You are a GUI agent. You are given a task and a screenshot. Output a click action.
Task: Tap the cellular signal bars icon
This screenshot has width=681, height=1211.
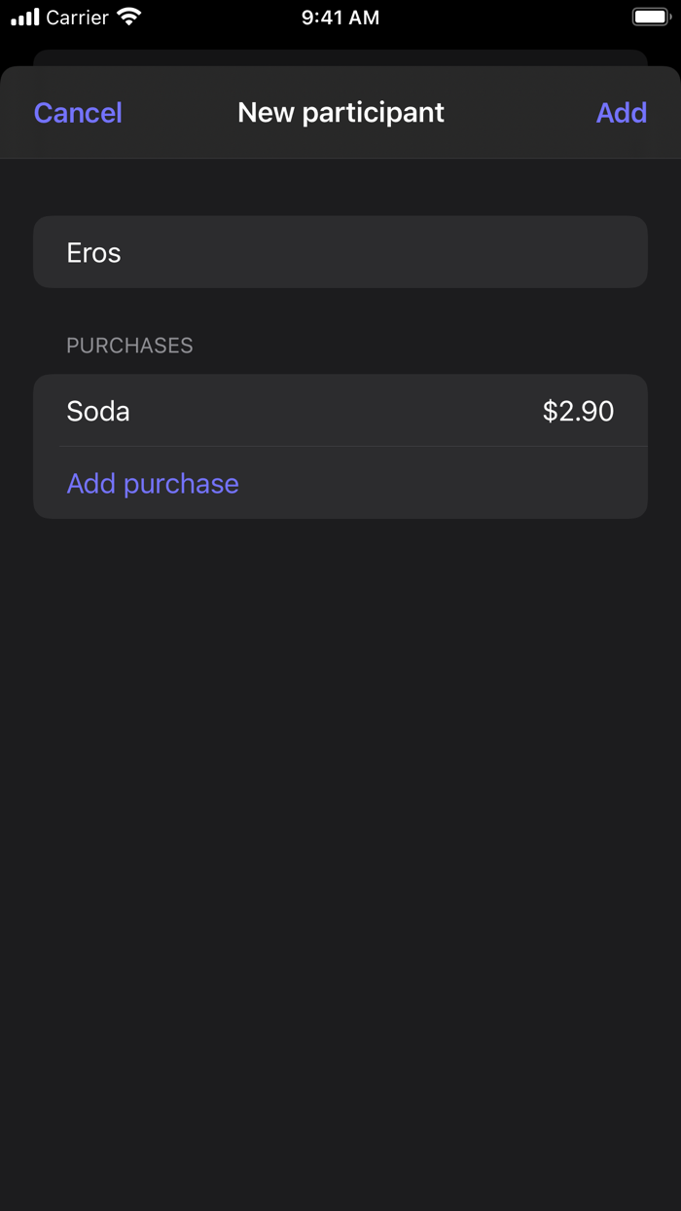(x=25, y=18)
